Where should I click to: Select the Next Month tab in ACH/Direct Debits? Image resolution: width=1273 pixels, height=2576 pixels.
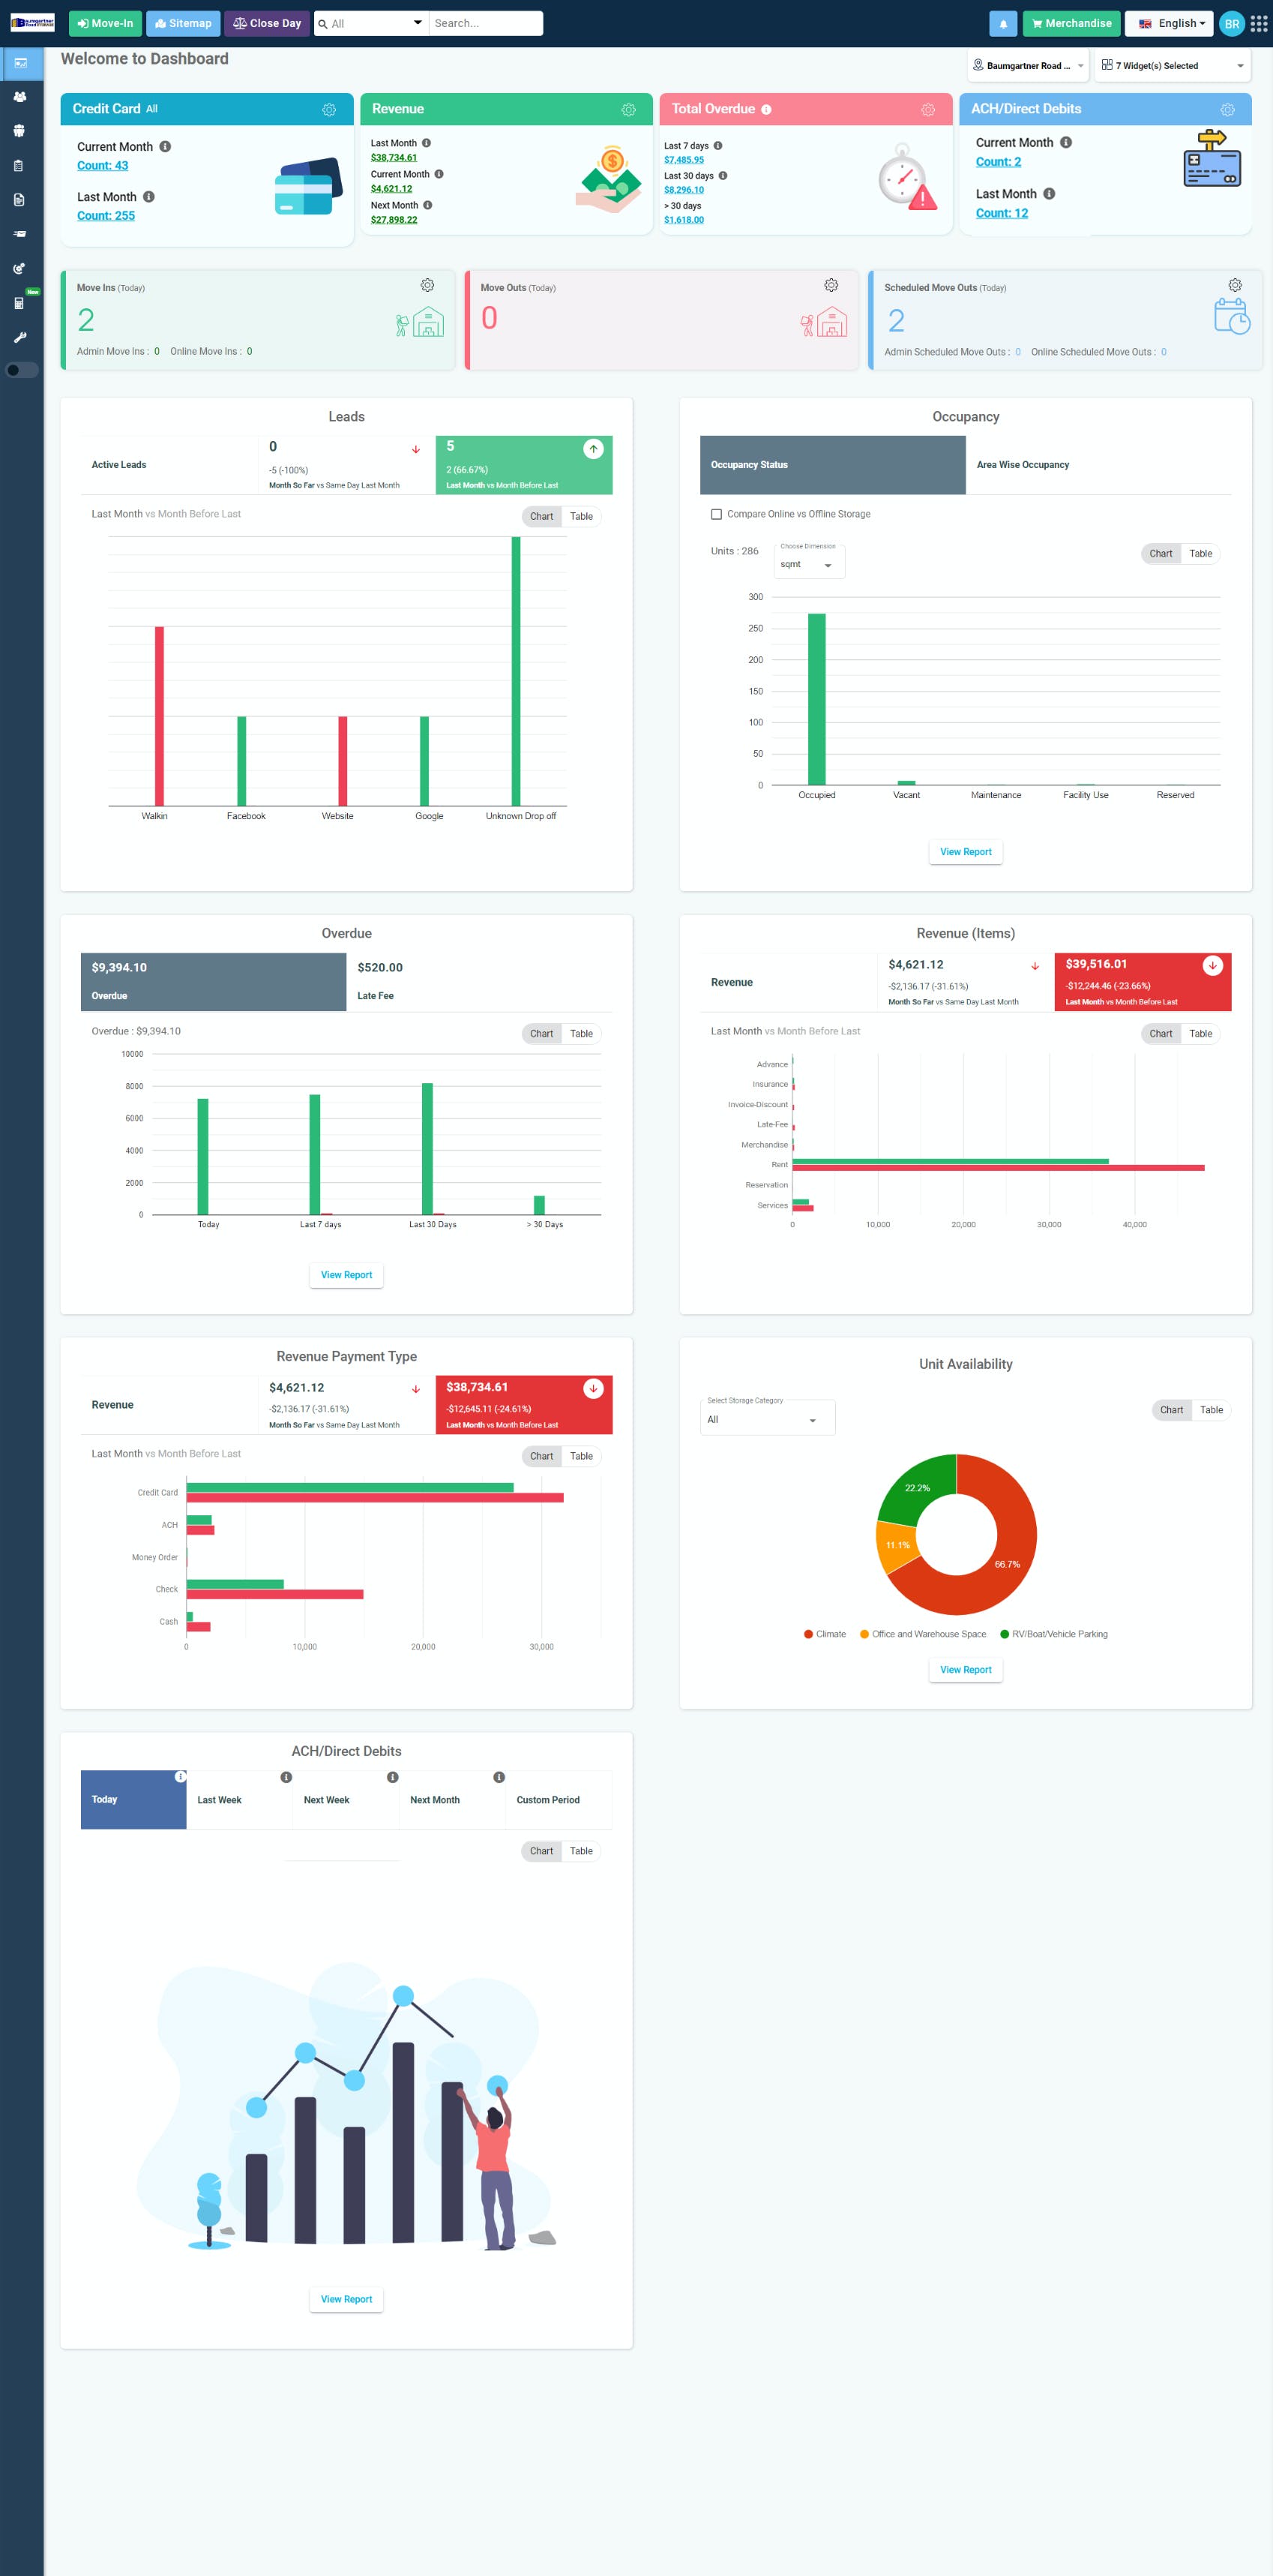(451, 1800)
